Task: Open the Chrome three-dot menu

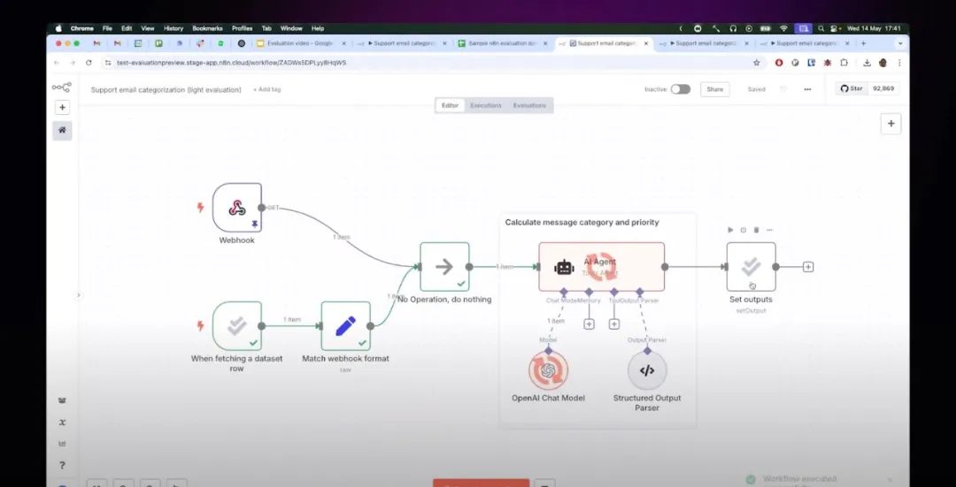Action: click(x=899, y=63)
